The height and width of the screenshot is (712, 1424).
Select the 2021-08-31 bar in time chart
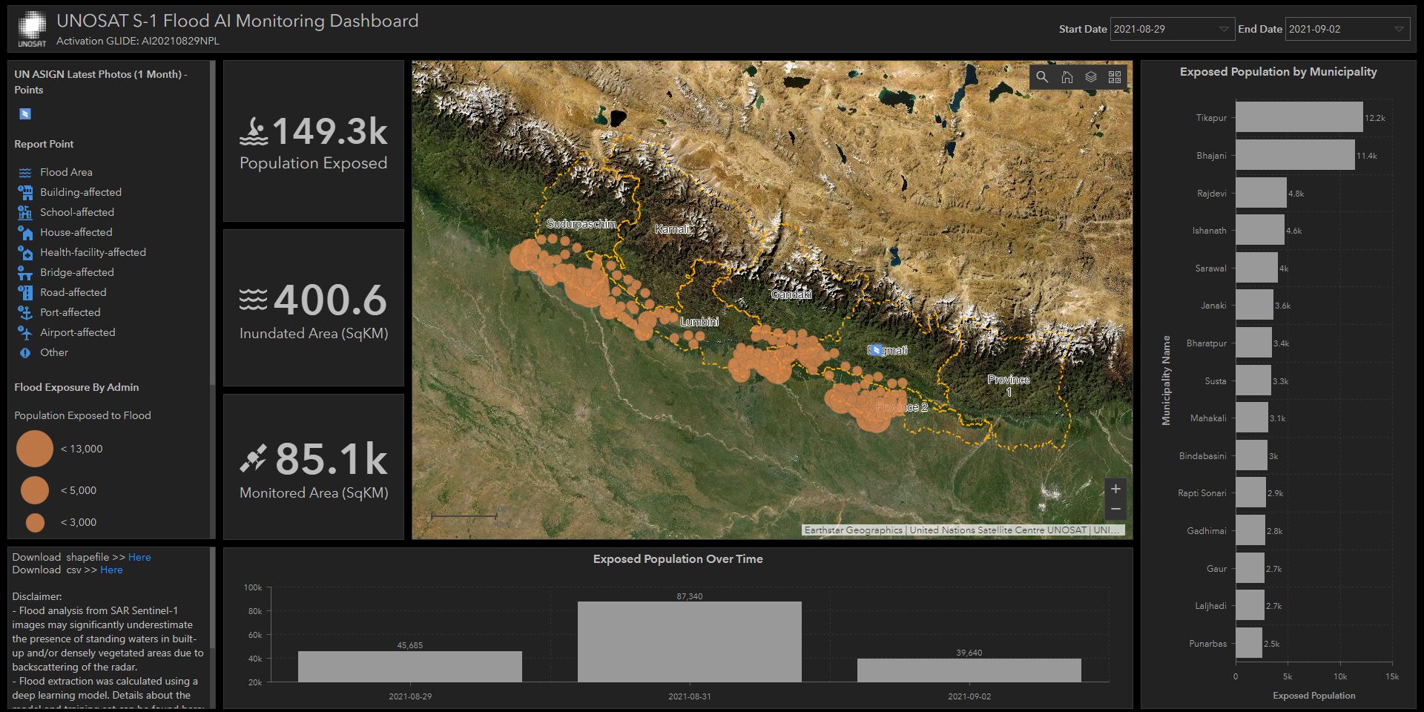[689, 642]
